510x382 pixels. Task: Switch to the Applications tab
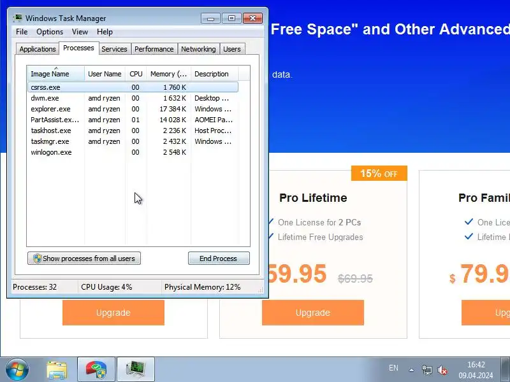pyautogui.click(x=38, y=49)
